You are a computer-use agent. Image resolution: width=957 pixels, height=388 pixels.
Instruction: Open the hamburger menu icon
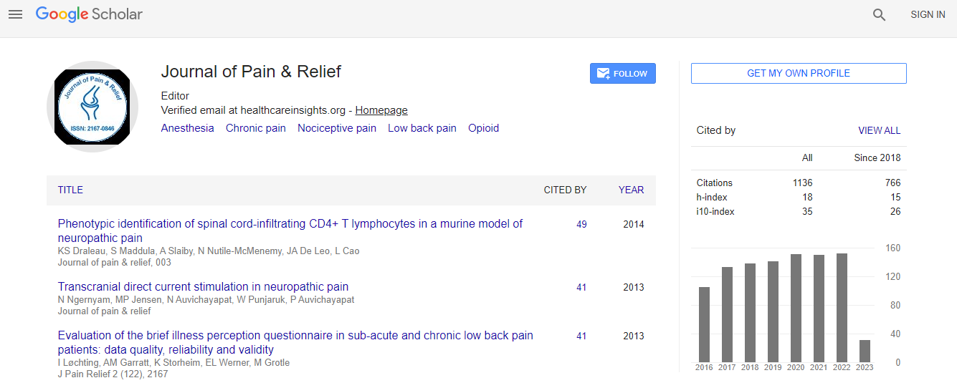[x=15, y=14]
